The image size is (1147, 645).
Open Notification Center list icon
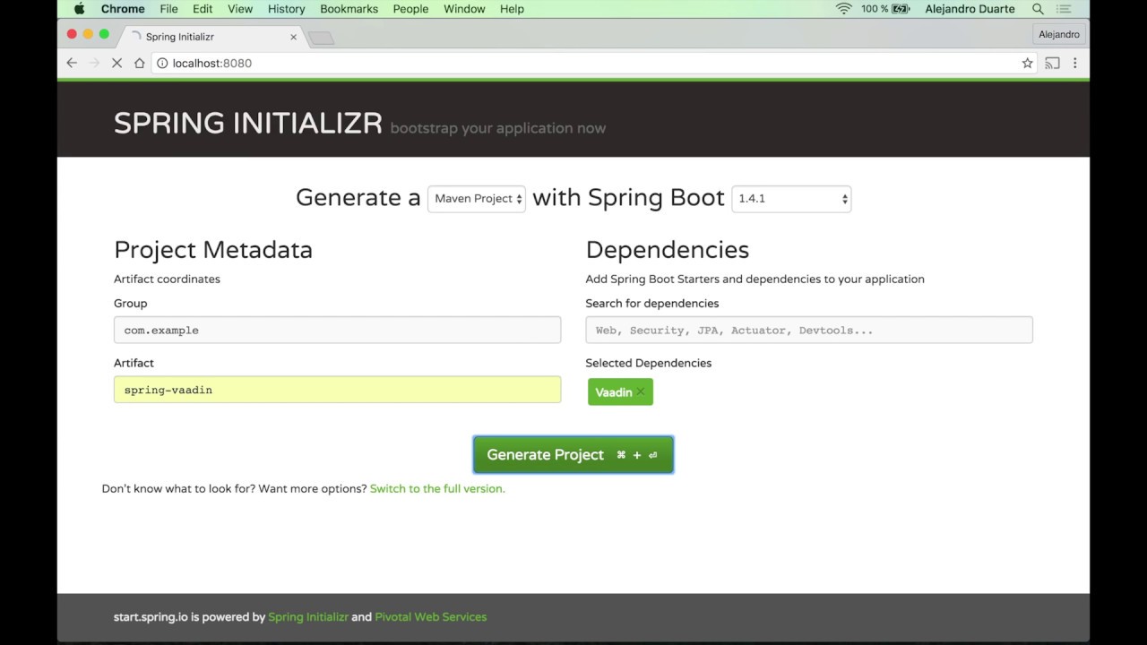coord(1065,9)
